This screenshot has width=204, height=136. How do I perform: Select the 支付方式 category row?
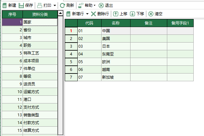(x=30, y=107)
